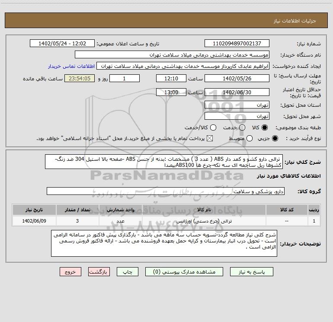The image size is (333, 322).
Task: Click the گروه کالا field
Action: pyautogui.click(x=166, y=191)
